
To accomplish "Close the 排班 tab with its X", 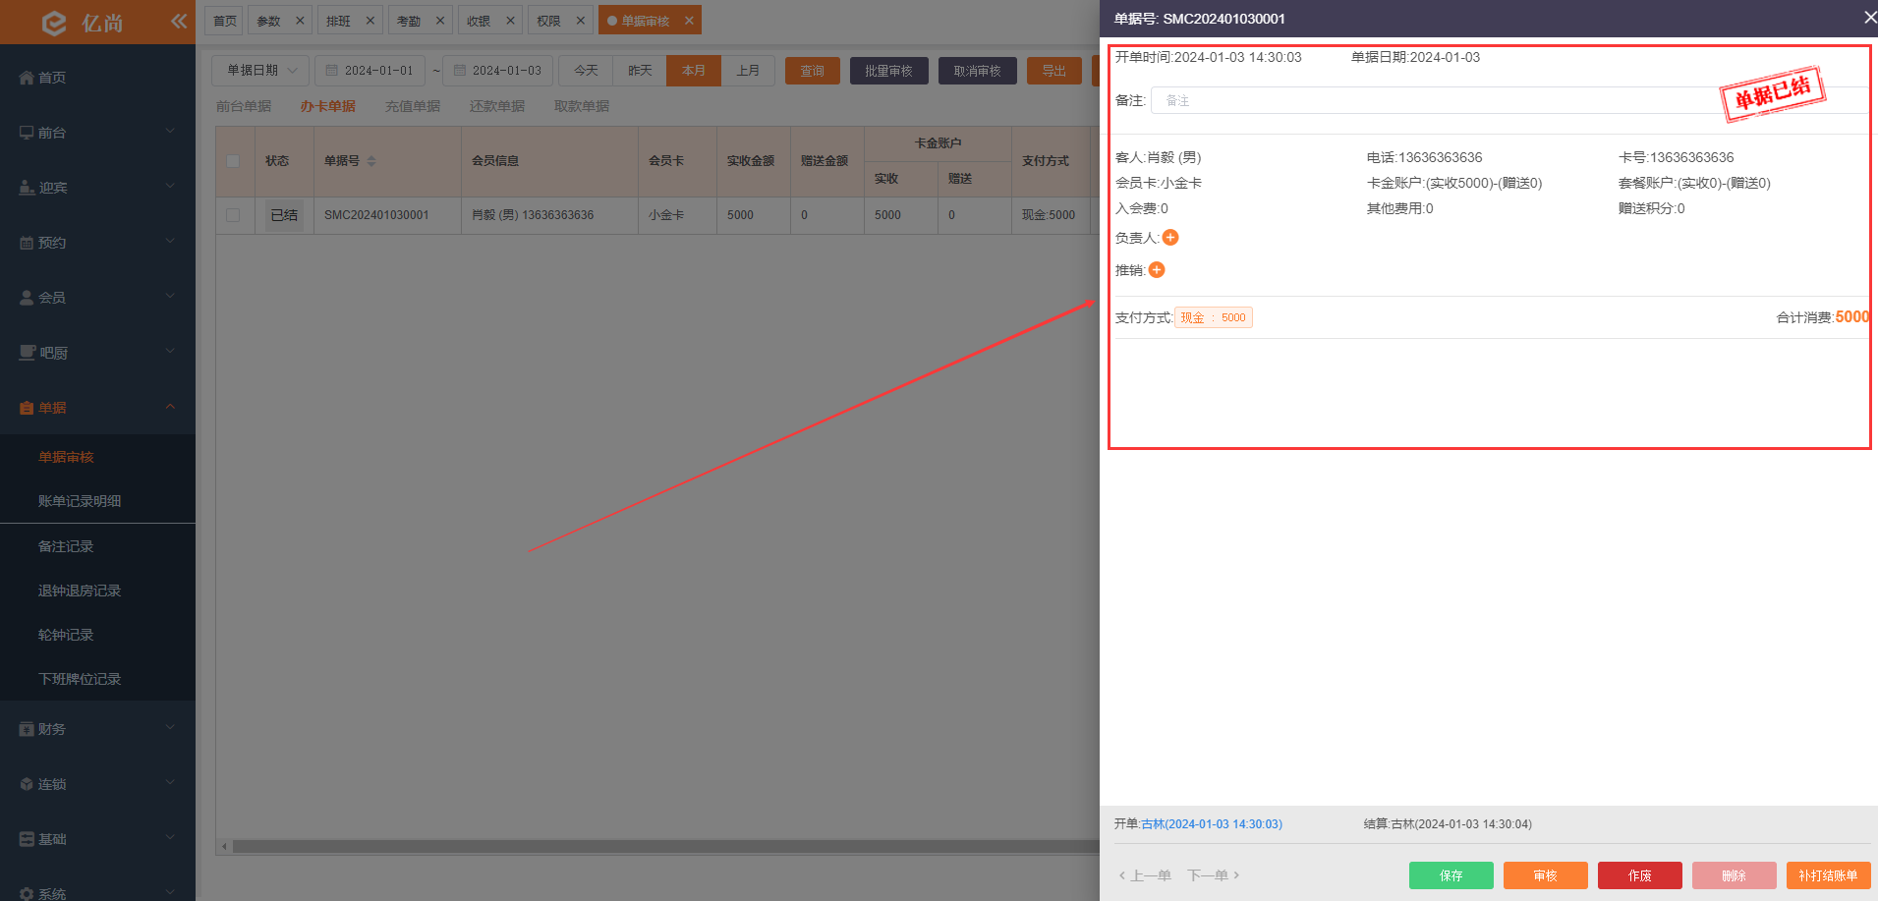I will [x=370, y=21].
